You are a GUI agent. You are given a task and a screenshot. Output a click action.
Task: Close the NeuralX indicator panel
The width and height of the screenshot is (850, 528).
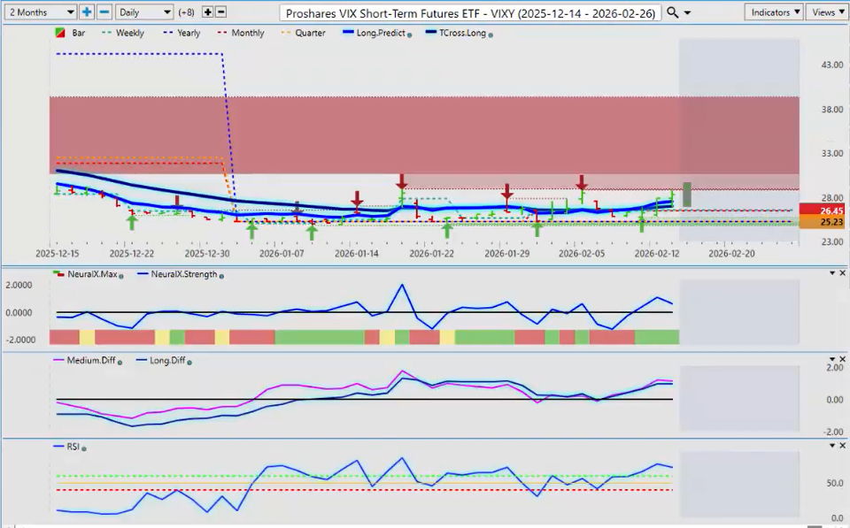pyautogui.click(x=842, y=273)
